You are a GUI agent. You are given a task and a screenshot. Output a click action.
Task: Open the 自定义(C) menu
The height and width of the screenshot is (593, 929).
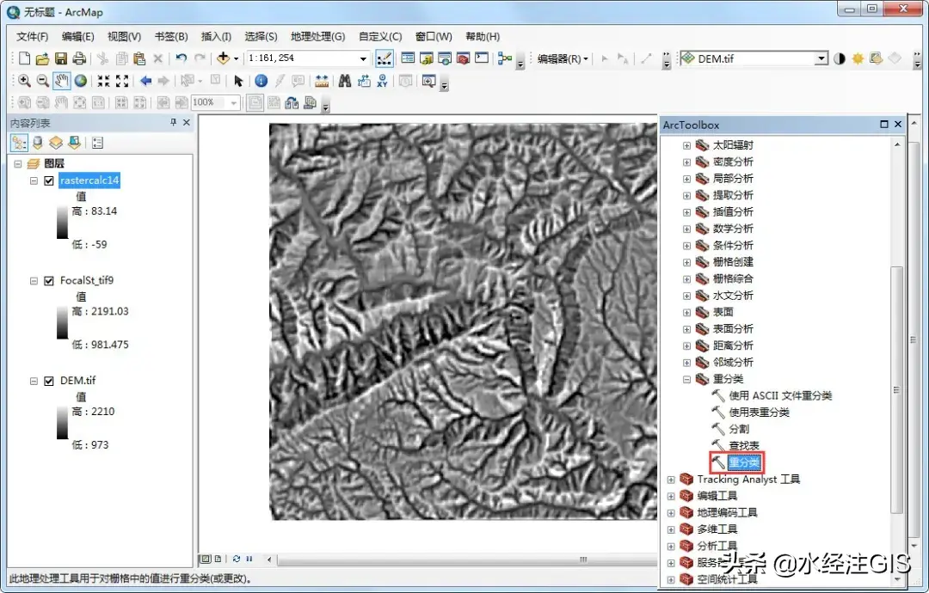380,36
